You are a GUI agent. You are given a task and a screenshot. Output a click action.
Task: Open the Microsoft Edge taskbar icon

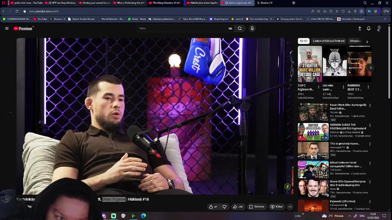pos(144,216)
